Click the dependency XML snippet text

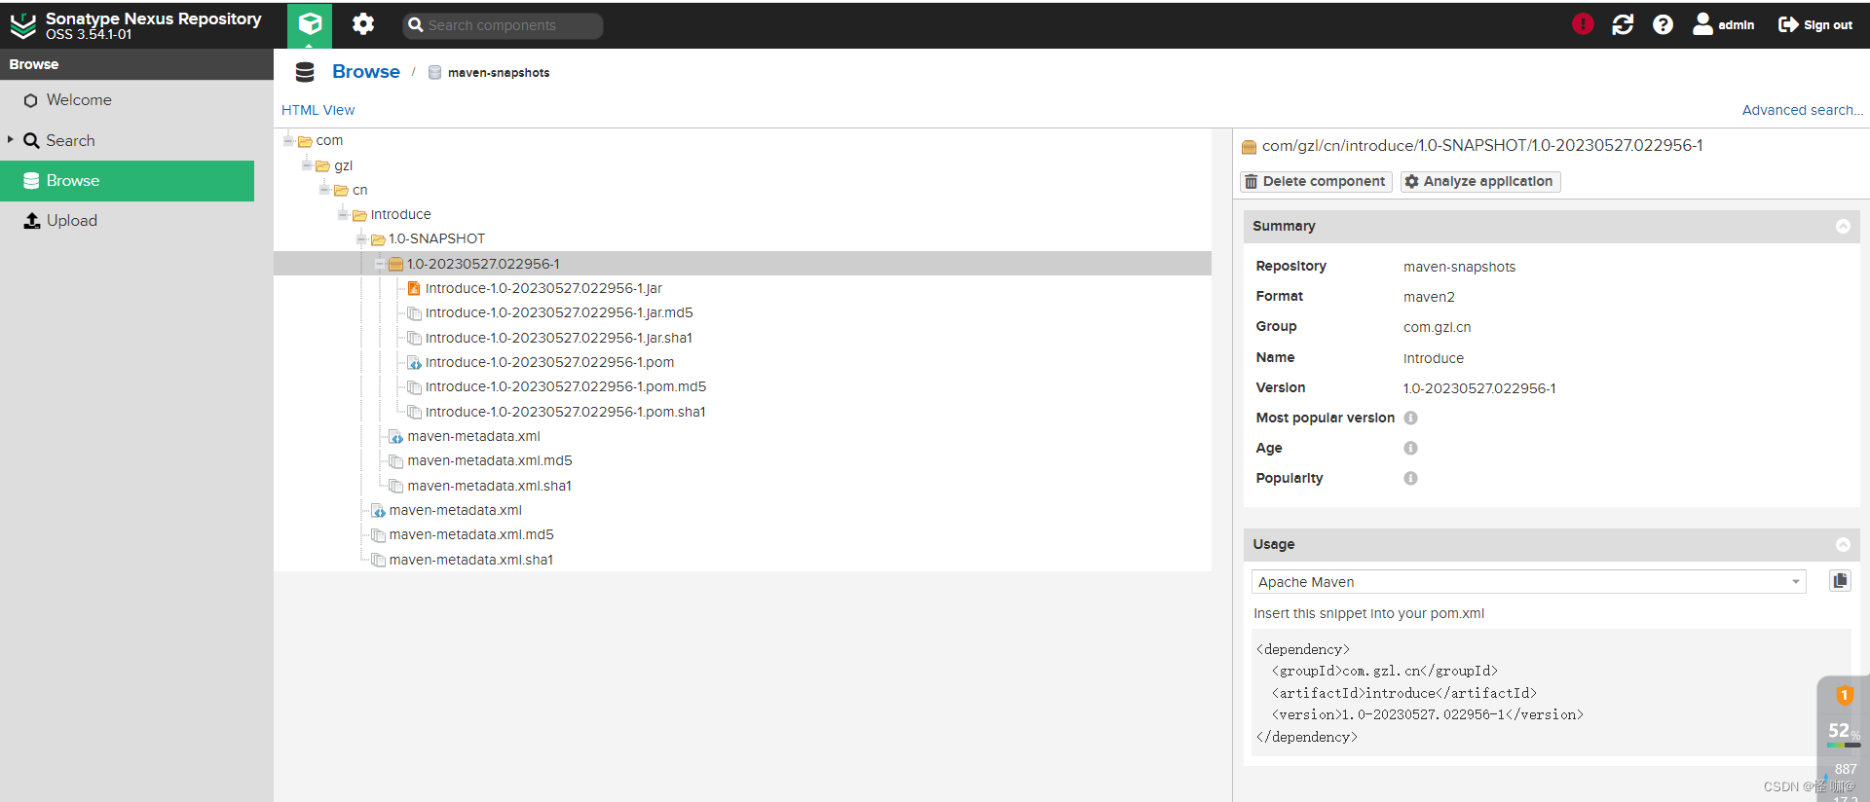[1420, 693]
